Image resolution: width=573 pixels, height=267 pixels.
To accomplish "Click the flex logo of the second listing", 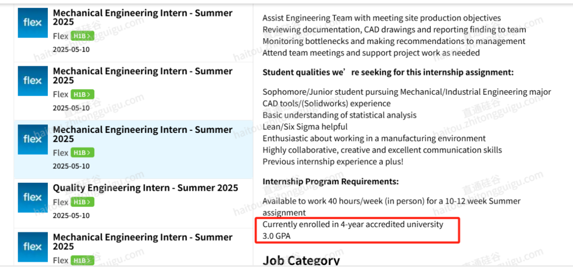I will pyautogui.click(x=32, y=81).
